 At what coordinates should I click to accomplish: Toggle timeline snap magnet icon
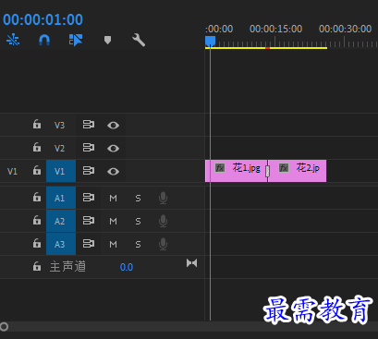[44, 40]
